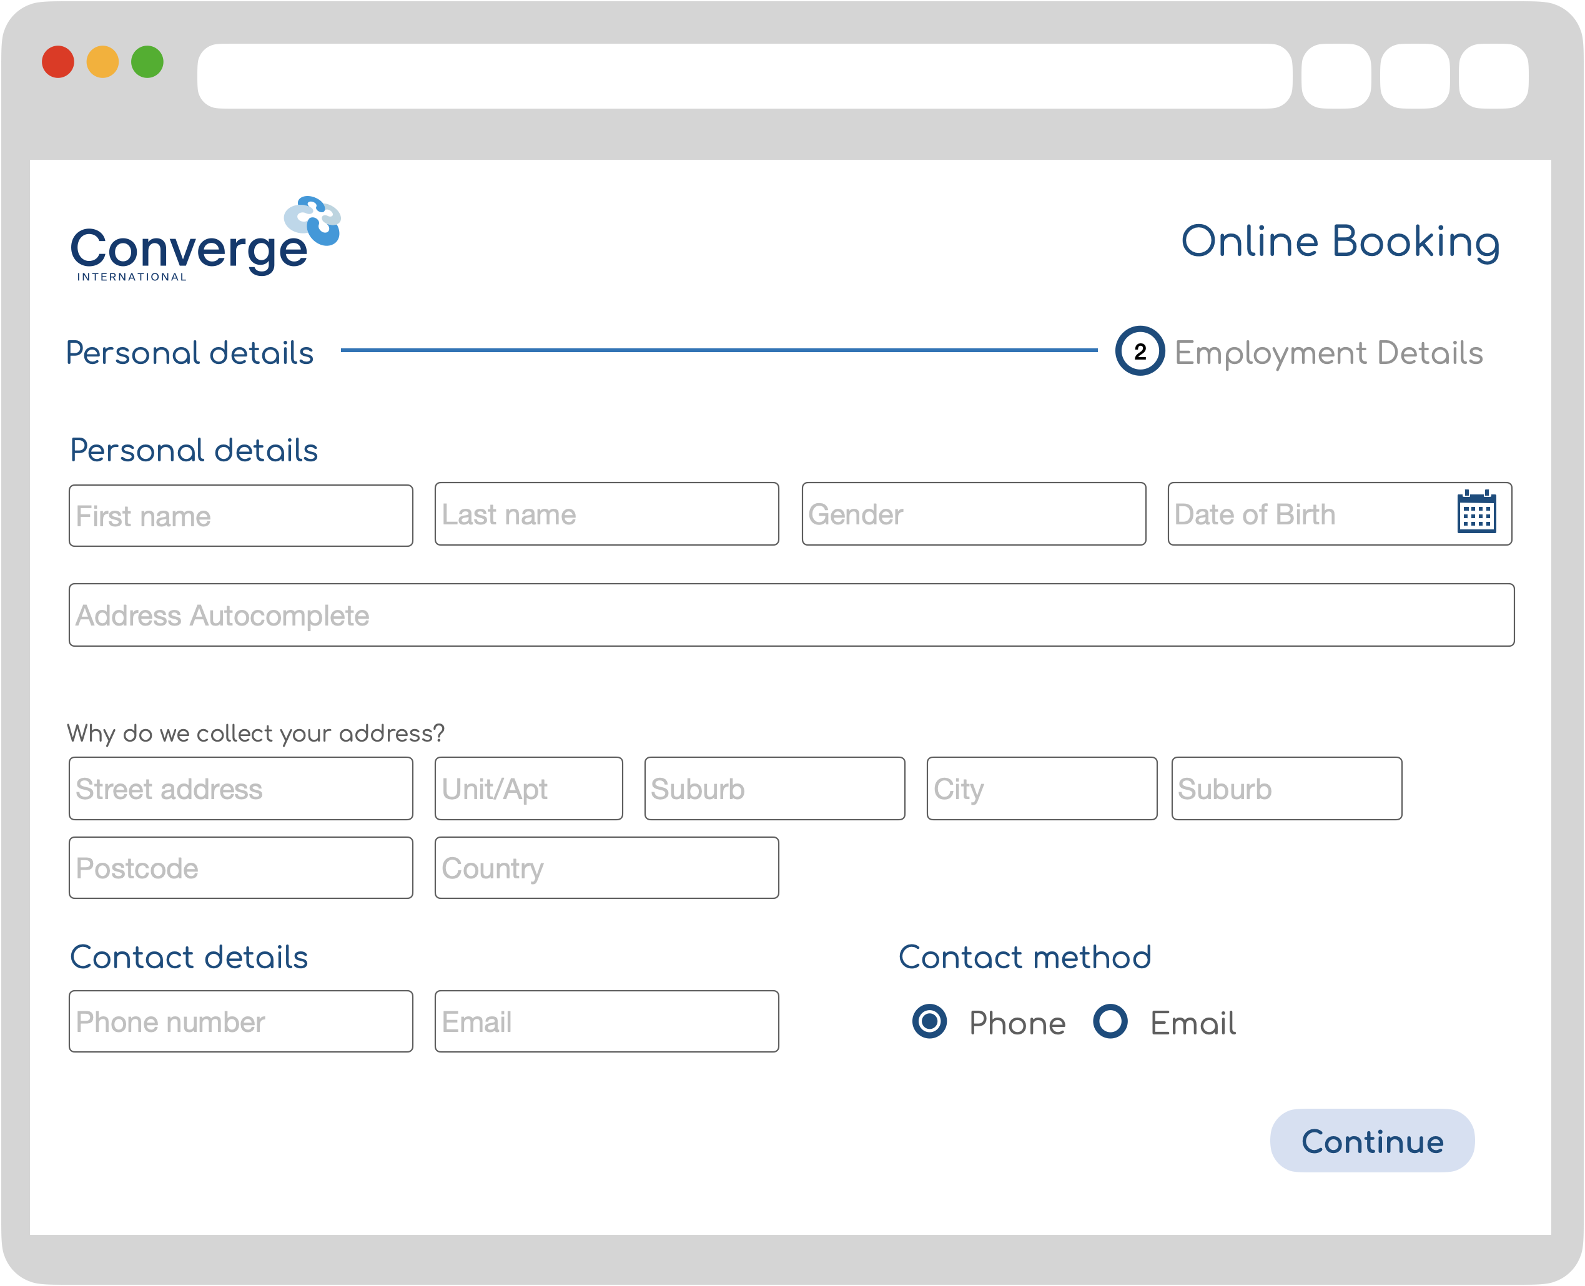
Task: Click the Address Autocomplete box
Action: 791,615
